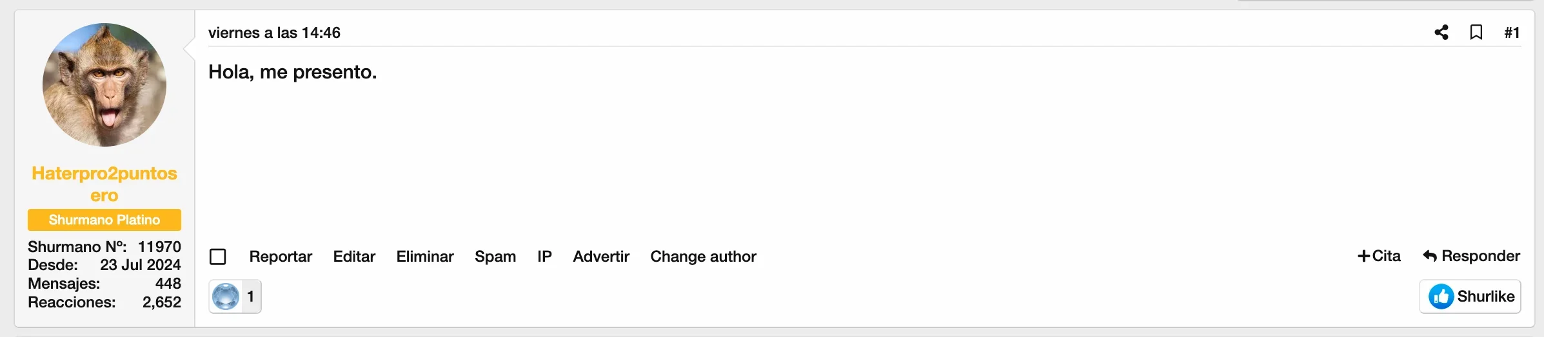Bookmark this post with the bookmark icon
1544x337 pixels.
(1476, 32)
